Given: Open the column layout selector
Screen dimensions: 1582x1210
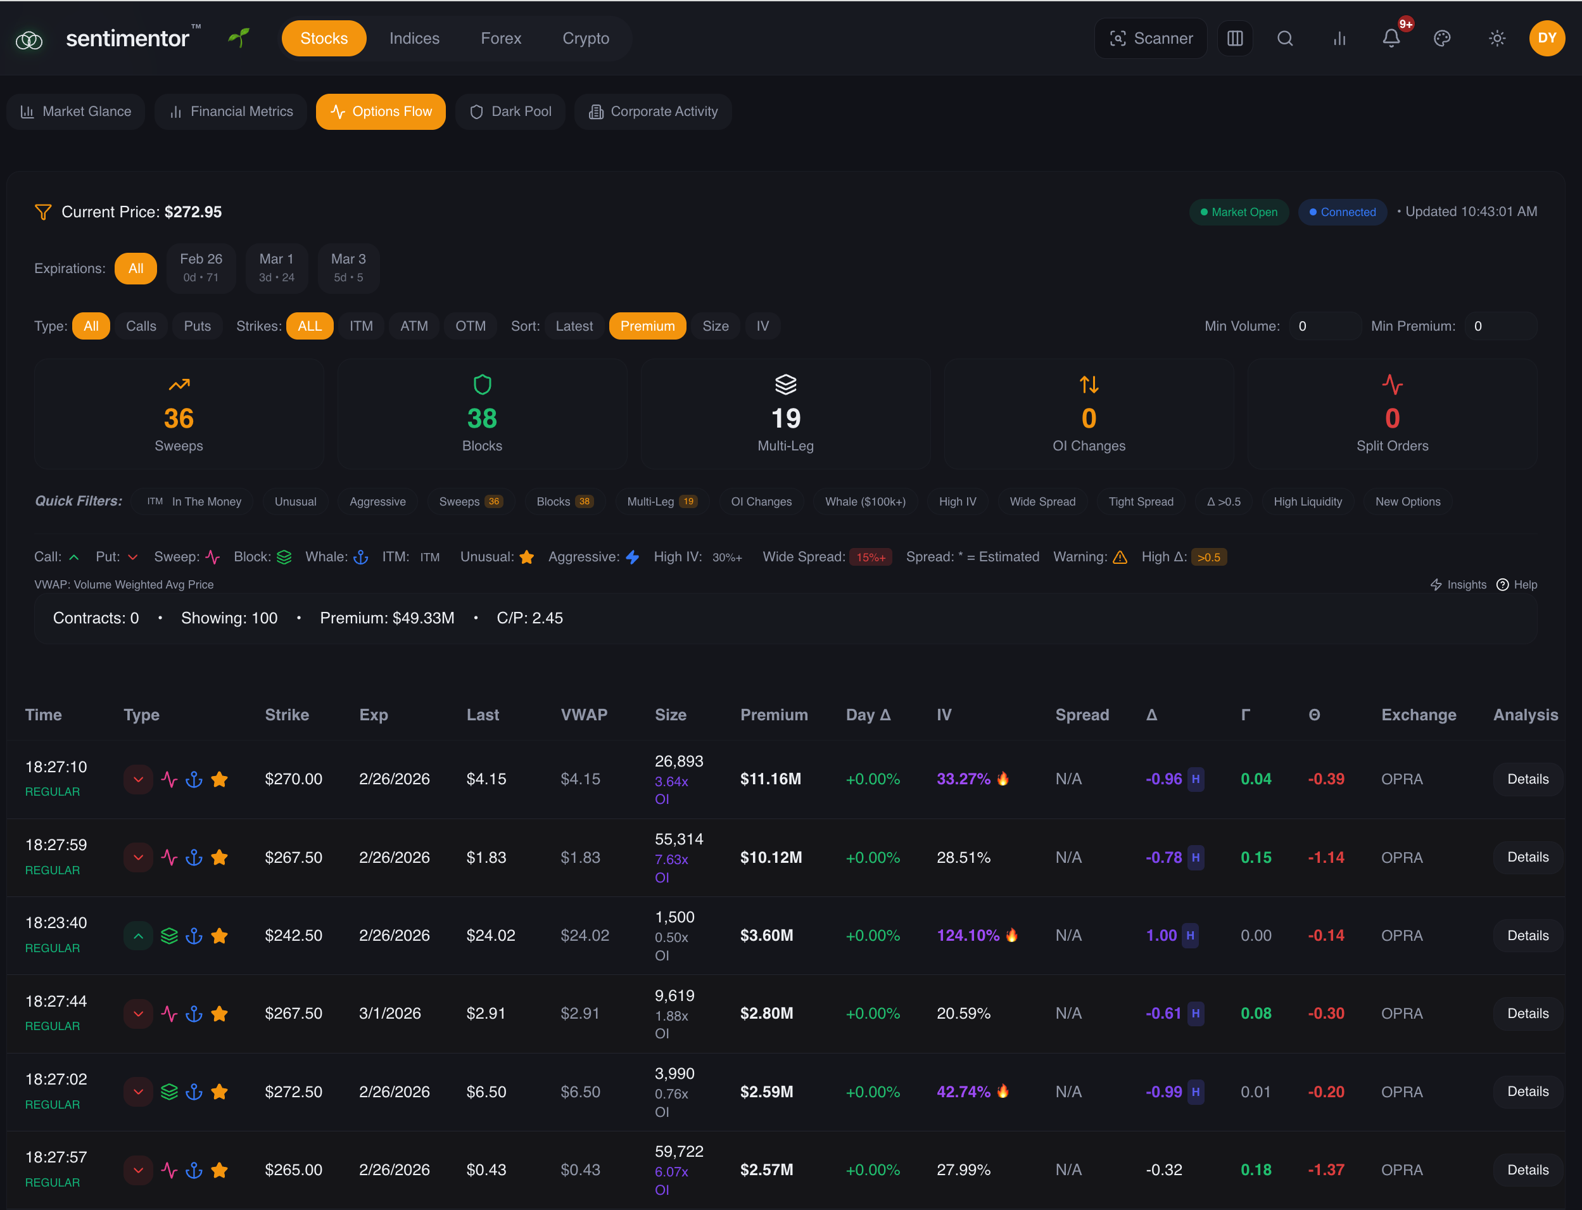Looking at the screenshot, I should tap(1234, 38).
